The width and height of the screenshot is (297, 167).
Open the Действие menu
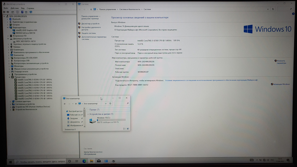click(15, 8)
